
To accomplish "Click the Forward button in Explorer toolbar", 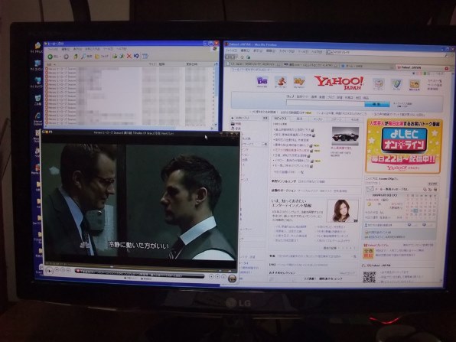I will 66,57.
